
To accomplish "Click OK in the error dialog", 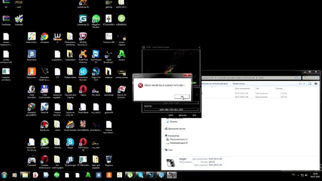I will pos(182,97).
